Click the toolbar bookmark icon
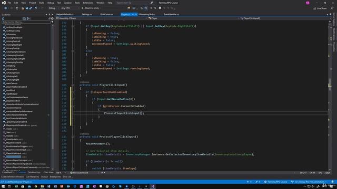The height and width of the screenshot is (189, 337). click(x=160, y=8)
